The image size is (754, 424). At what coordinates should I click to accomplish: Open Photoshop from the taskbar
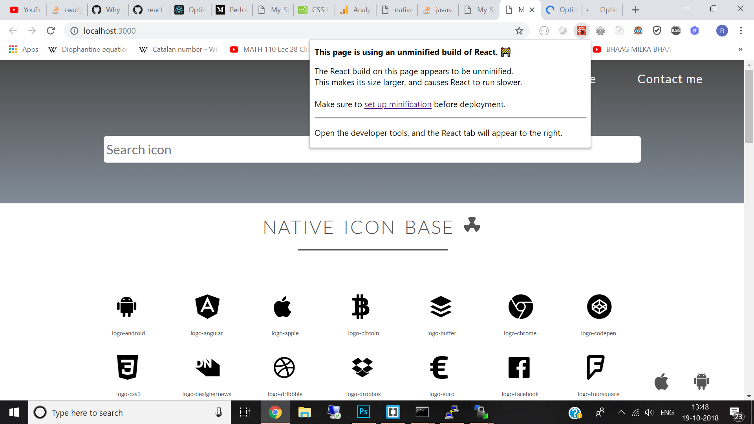click(363, 412)
